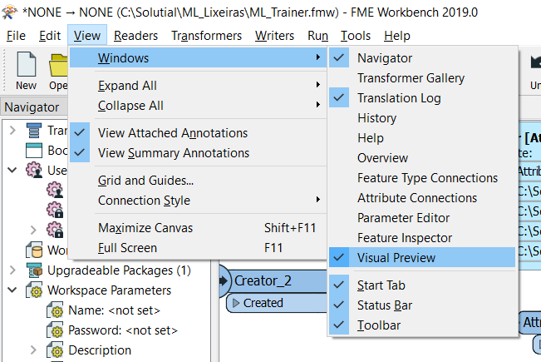Select the 'Password: <not set>' row
This screenshot has width=541, height=362.
coord(123,330)
